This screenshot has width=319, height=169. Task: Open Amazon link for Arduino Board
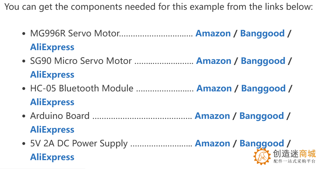pos(212,116)
